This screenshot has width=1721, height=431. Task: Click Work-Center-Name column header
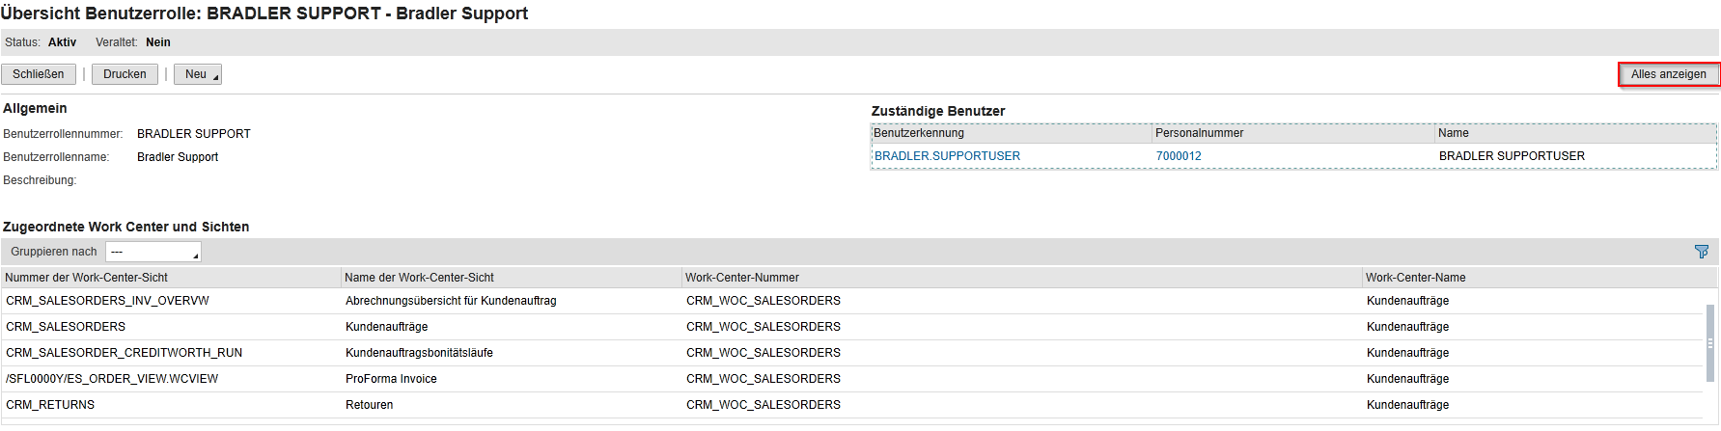coord(1533,278)
